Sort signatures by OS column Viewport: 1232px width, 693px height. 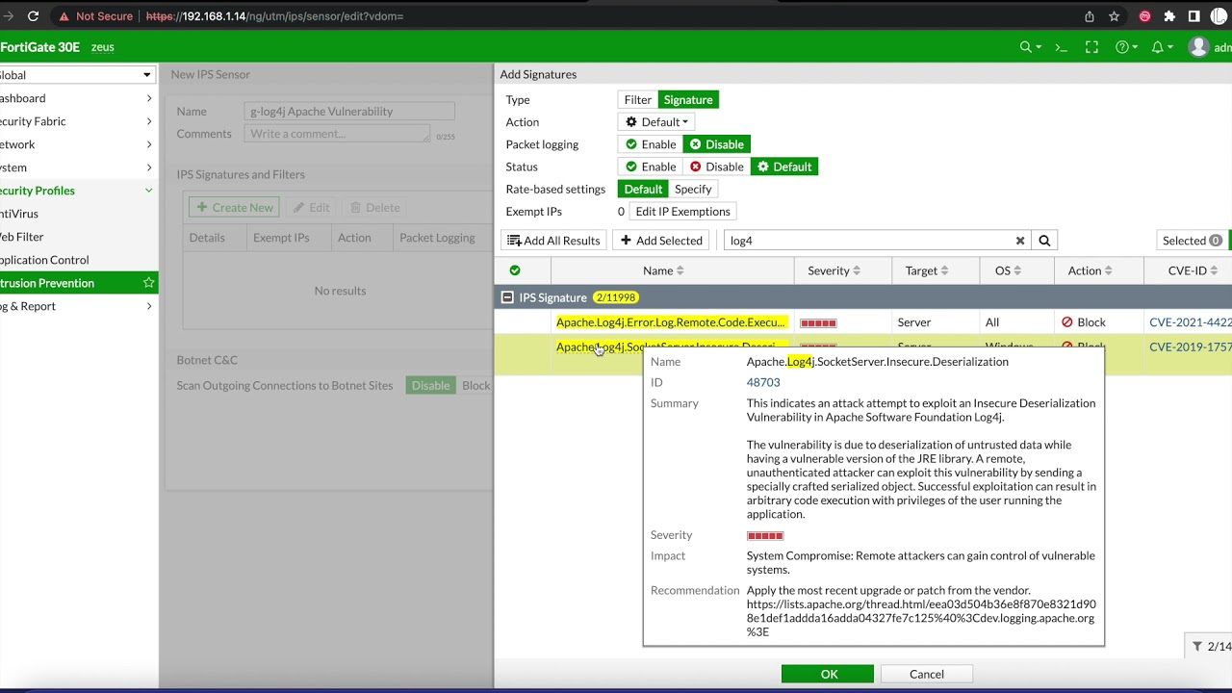[1008, 270]
